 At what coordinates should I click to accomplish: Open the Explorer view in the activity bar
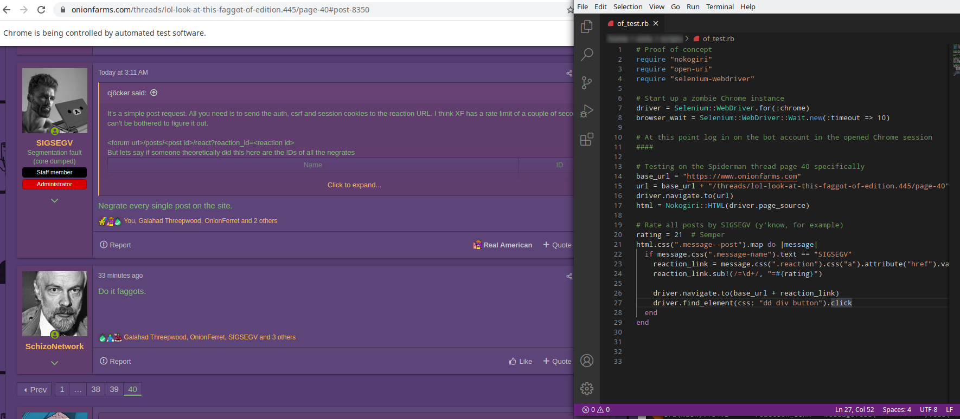click(x=587, y=26)
